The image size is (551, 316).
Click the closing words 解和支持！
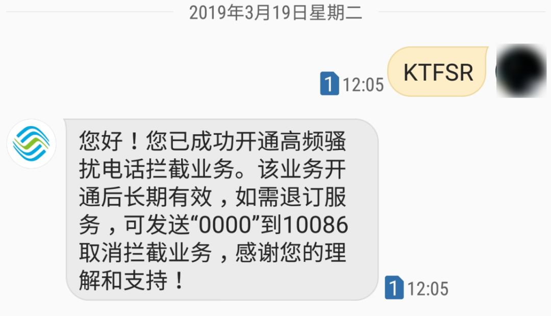tap(132, 280)
